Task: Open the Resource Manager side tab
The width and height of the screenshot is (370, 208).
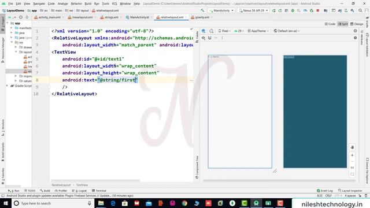Action: (x=3, y=50)
